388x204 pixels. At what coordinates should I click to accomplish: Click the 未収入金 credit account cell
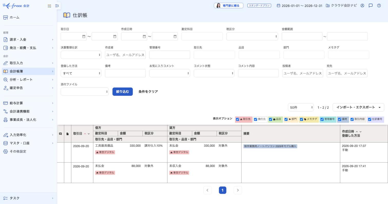point(175,166)
